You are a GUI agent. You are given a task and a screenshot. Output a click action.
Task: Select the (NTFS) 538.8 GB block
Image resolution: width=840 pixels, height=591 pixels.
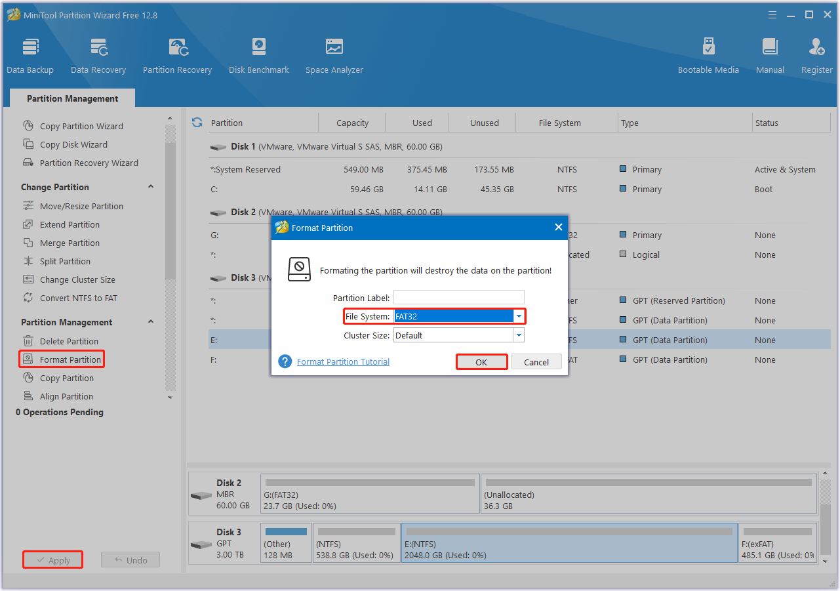coord(356,543)
